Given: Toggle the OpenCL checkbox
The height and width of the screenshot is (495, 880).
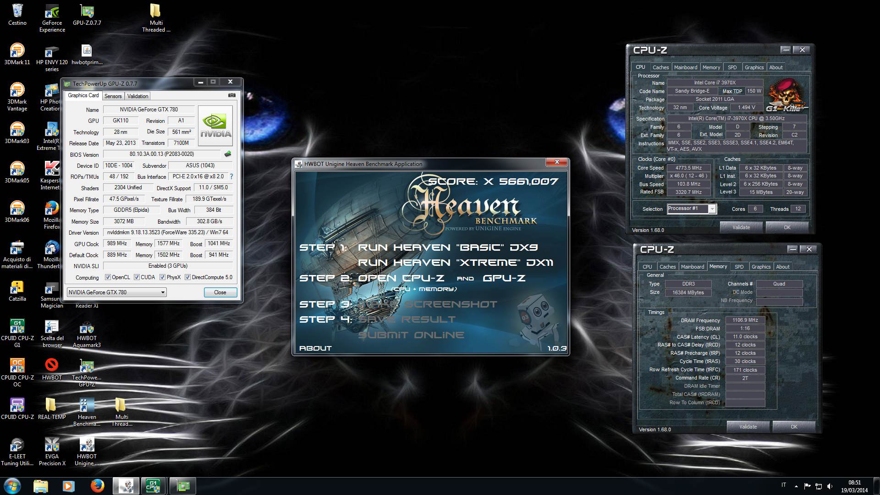Looking at the screenshot, I should (x=108, y=277).
